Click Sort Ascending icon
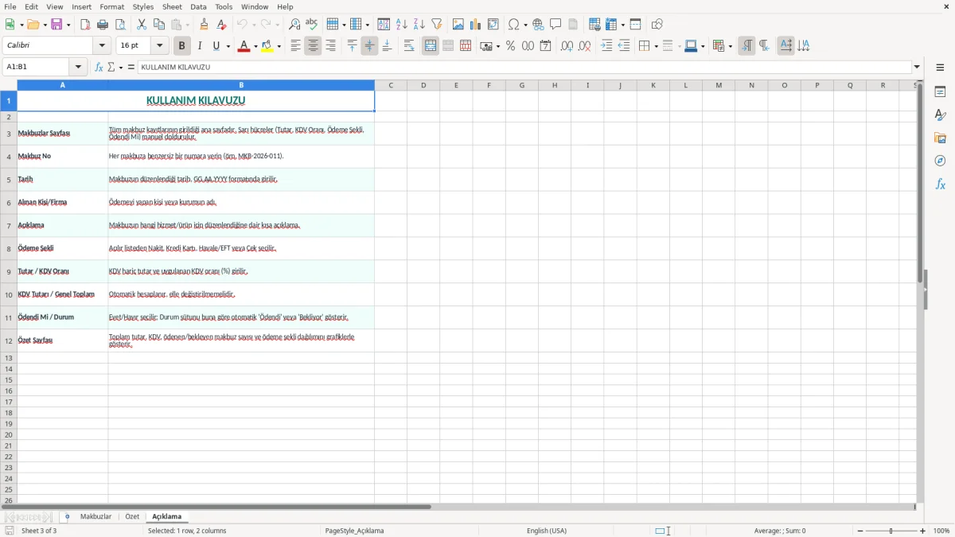The height and width of the screenshot is (537, 955). (402, 25)
